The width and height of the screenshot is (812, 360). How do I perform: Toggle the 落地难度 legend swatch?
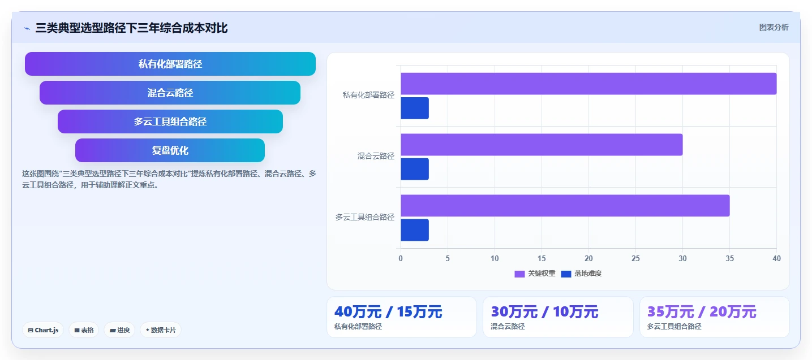pos(566,274)
